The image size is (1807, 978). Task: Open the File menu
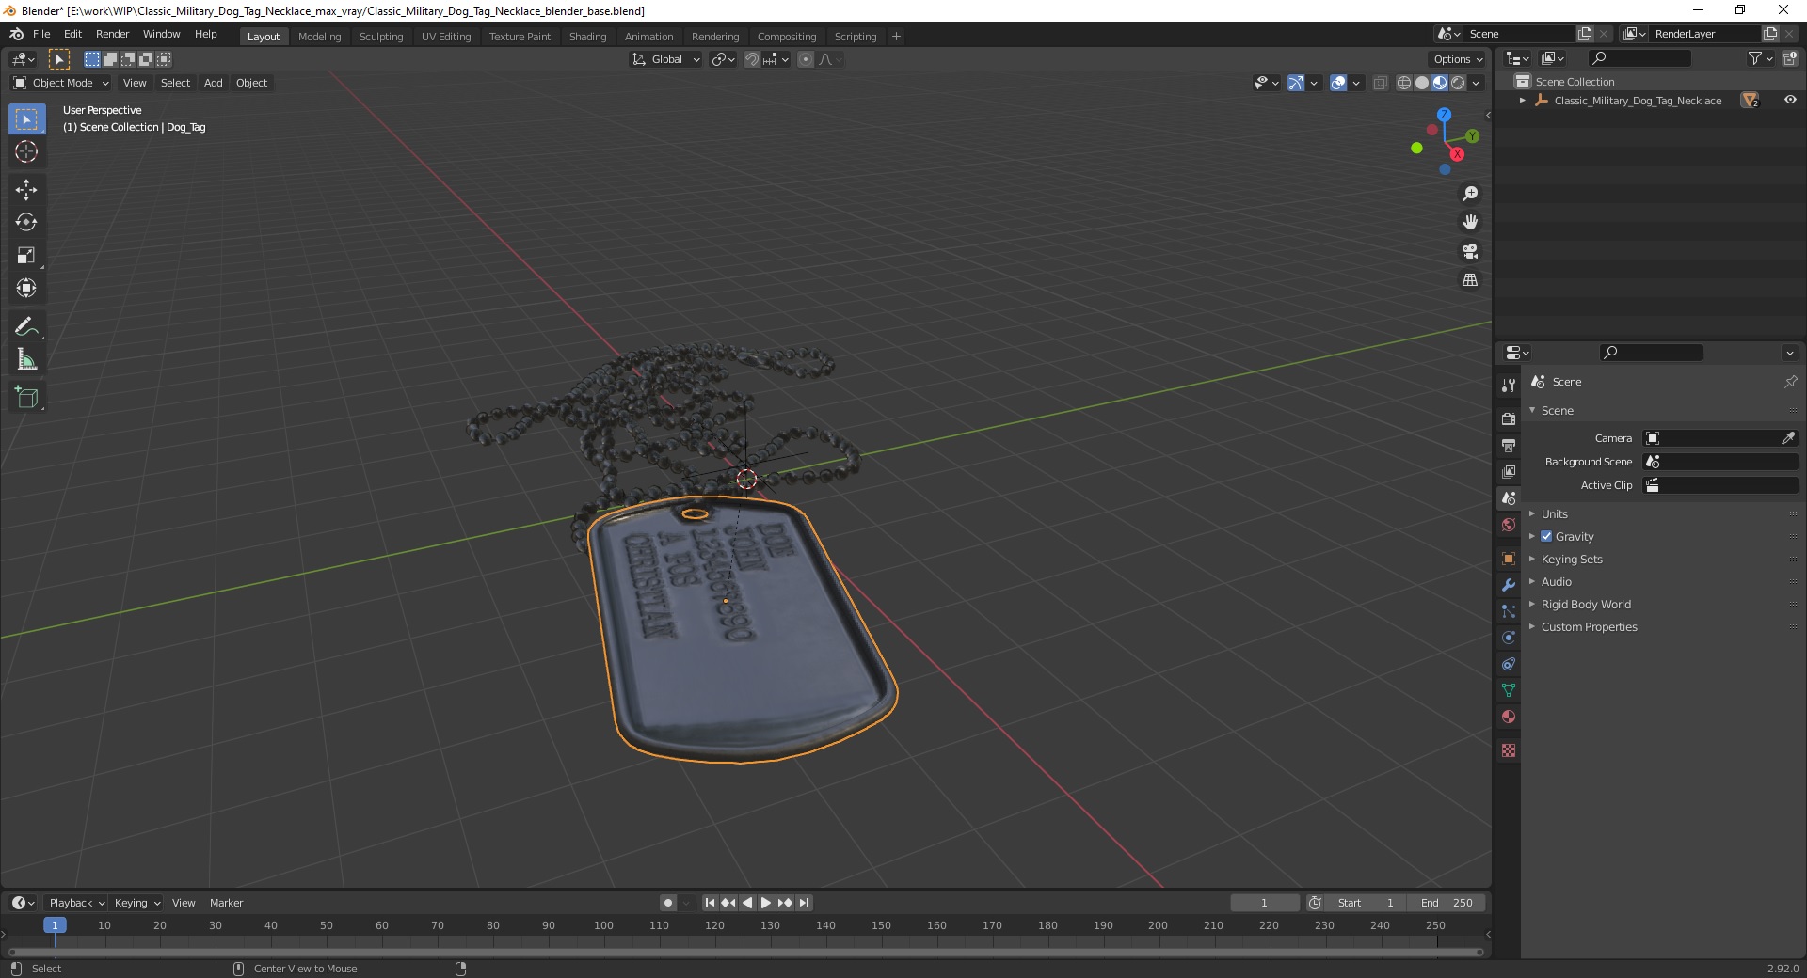(41, 34)
